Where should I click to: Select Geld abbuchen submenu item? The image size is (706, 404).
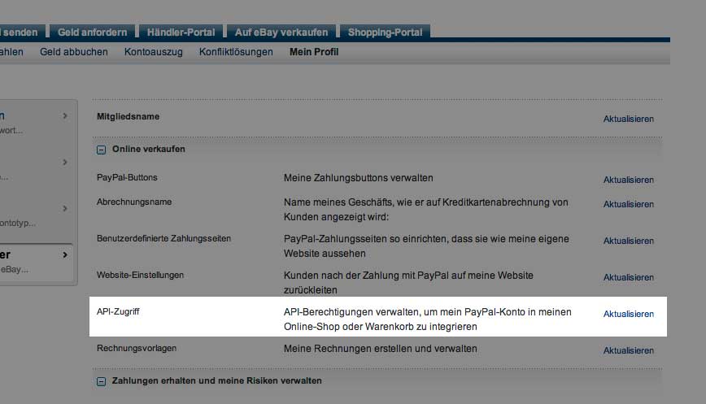click(x=74, y=52)
